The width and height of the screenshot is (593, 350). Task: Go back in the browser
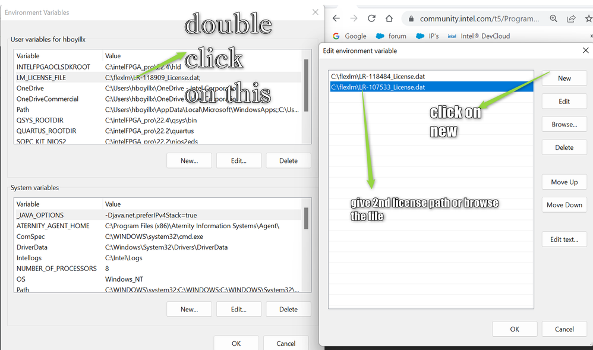[336, 18]
